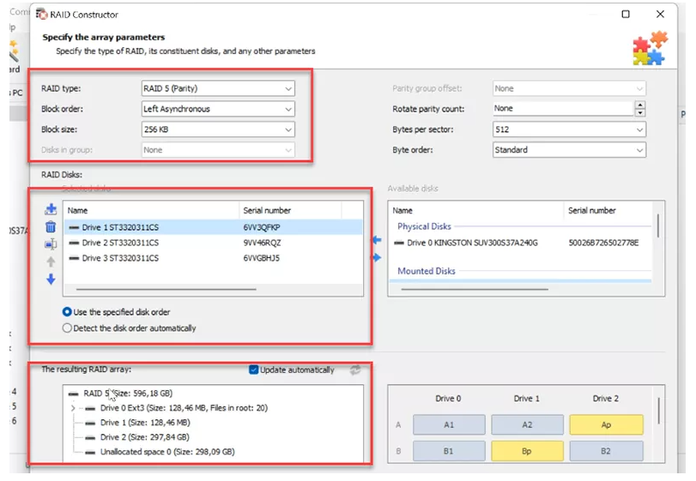
Task: Expand the Drive 0 Ext3 tree node
Action: [x=73, y=408]
